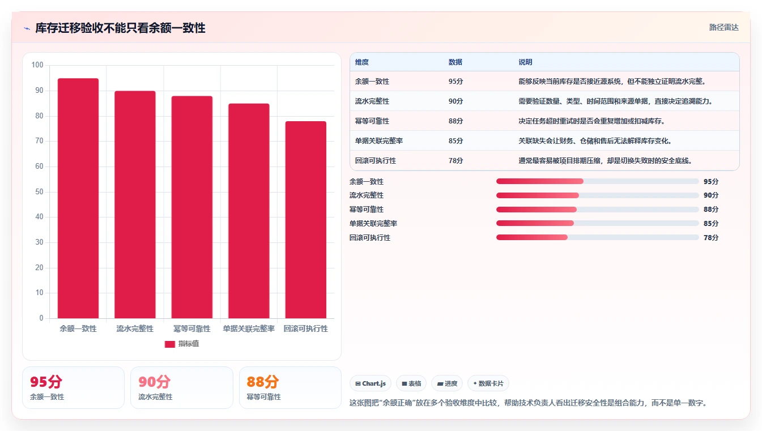Click the 单据关联完整率 progress bar
Screen dimensions: 762x431
click(598, 223)
